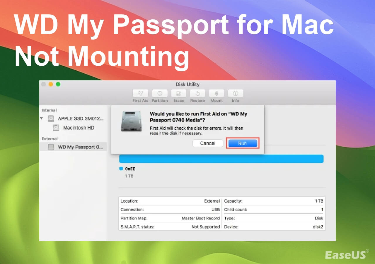This screenshot has width=375, height=264.
Task: Click the S.M.A.R.T. status field value
Action: 206,226
